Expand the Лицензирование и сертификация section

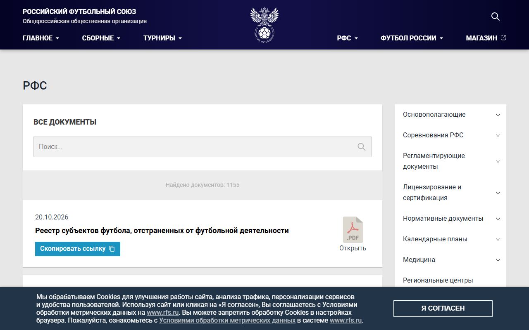tap(450, 193)
